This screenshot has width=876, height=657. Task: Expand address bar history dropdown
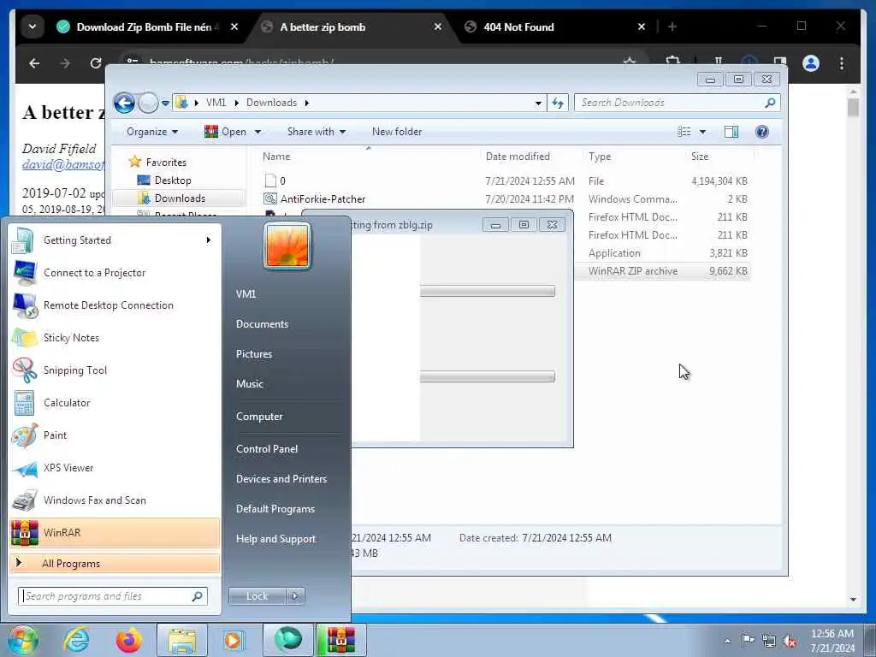click(x=538, y=103)
